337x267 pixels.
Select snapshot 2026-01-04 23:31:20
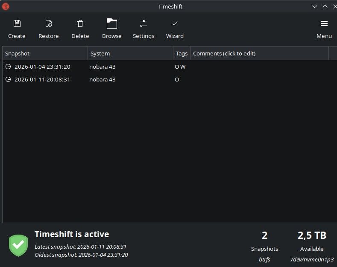tap(42, 67)
